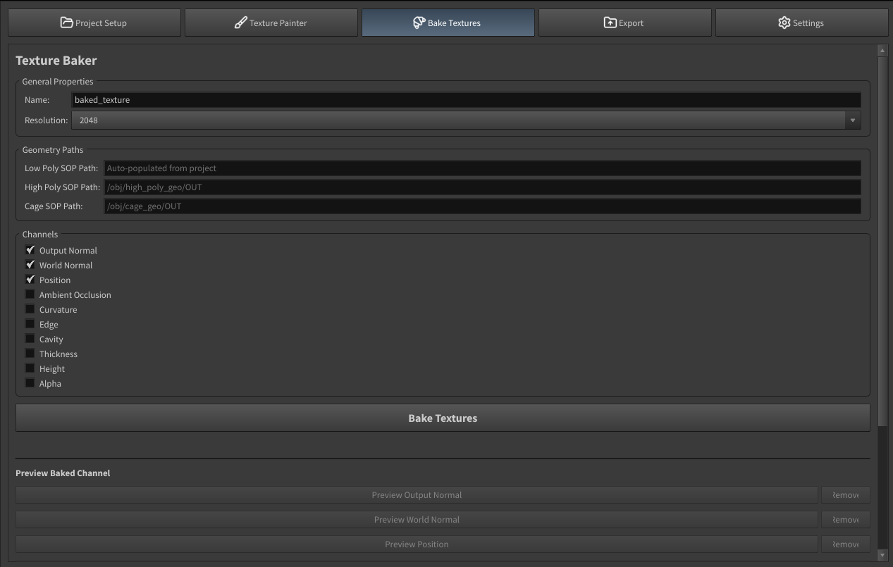Disable the World Normal channel
The height and width of the screenshot is (567, 893).
click(x=30, y=265)
